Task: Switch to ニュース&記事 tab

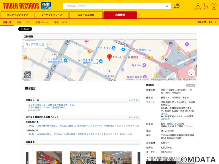Action: coord(86,15)
